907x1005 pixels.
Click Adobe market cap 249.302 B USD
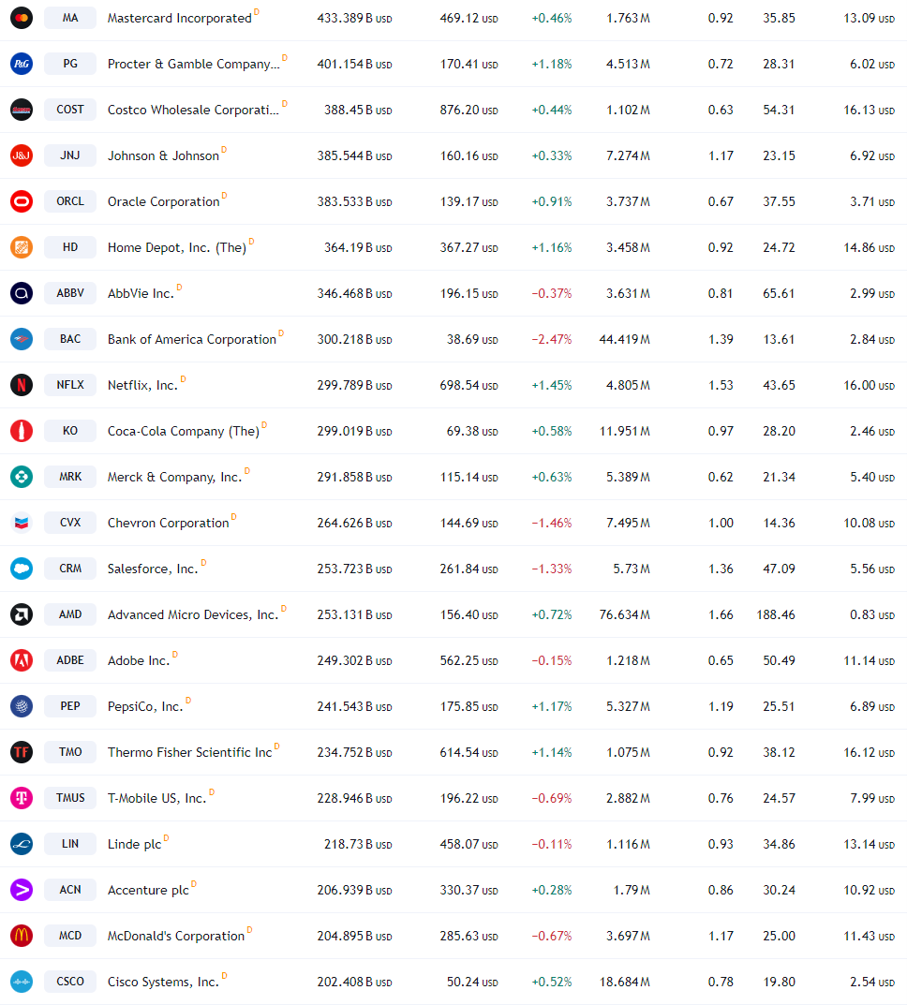coord(354,660)
